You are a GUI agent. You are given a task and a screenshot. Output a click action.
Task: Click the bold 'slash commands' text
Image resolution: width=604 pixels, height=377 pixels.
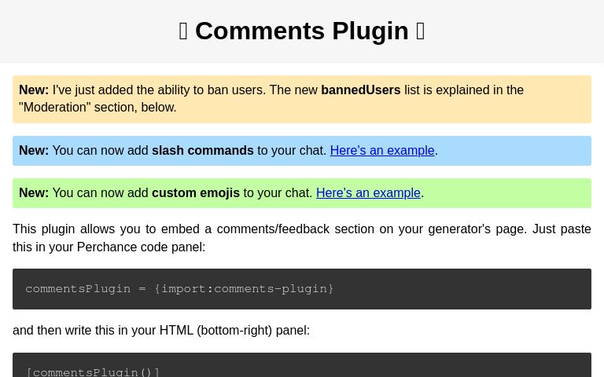click(x=202, y=150)
